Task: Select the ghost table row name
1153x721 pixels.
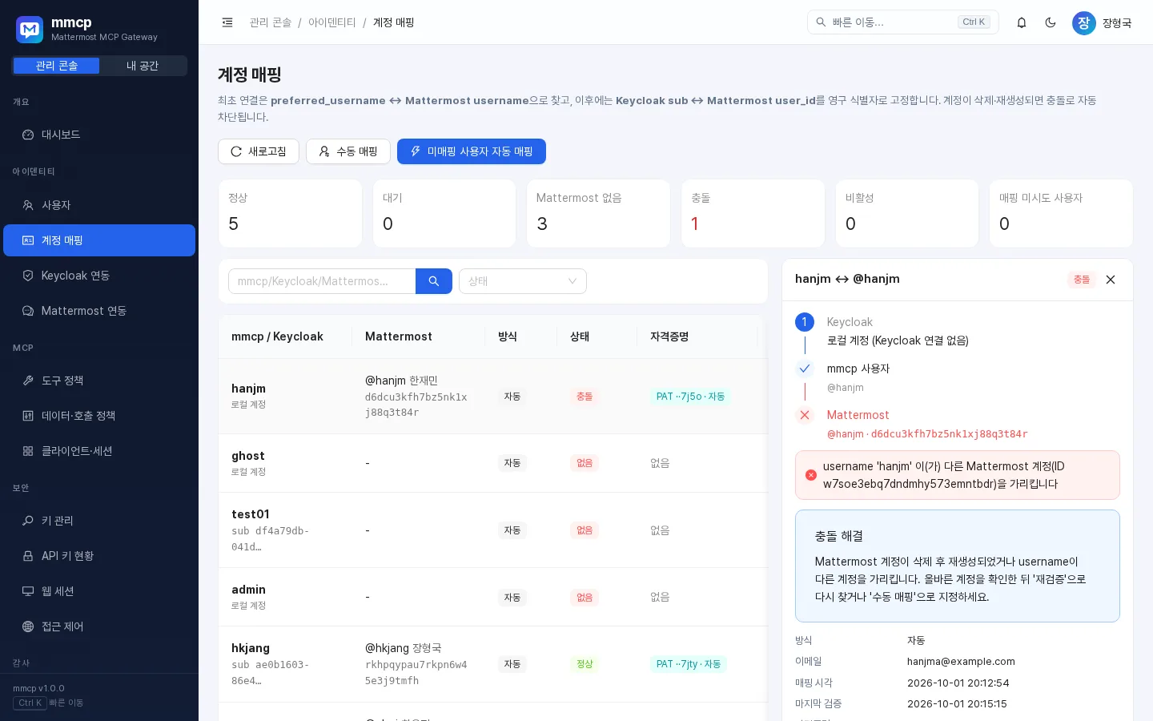Action: coord(248,456)
